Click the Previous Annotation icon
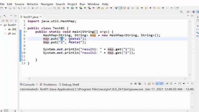 [146, 8]
